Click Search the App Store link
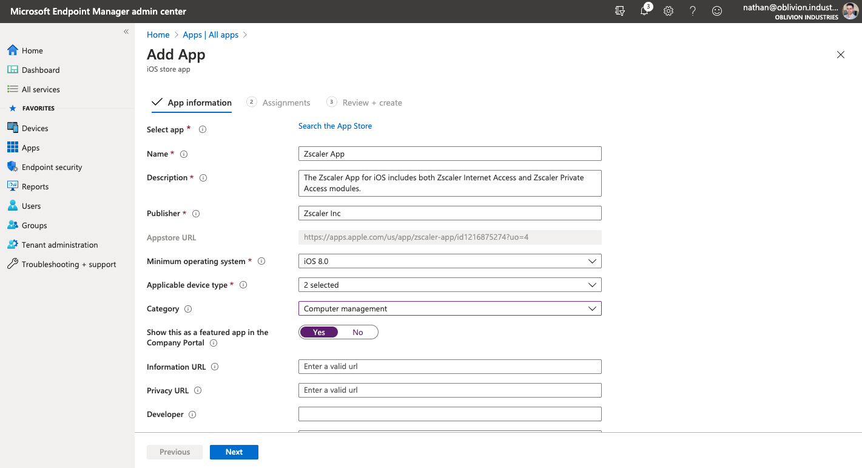Image resolution: width=862 pixels, height=468 pixels. pos(335,126)
